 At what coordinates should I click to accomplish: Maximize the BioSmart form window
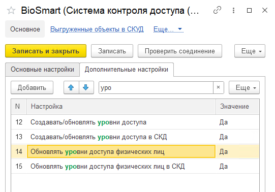(x=249, y=10)
